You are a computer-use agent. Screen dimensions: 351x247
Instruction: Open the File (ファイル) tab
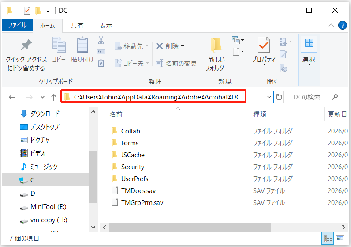click(17, 25)
